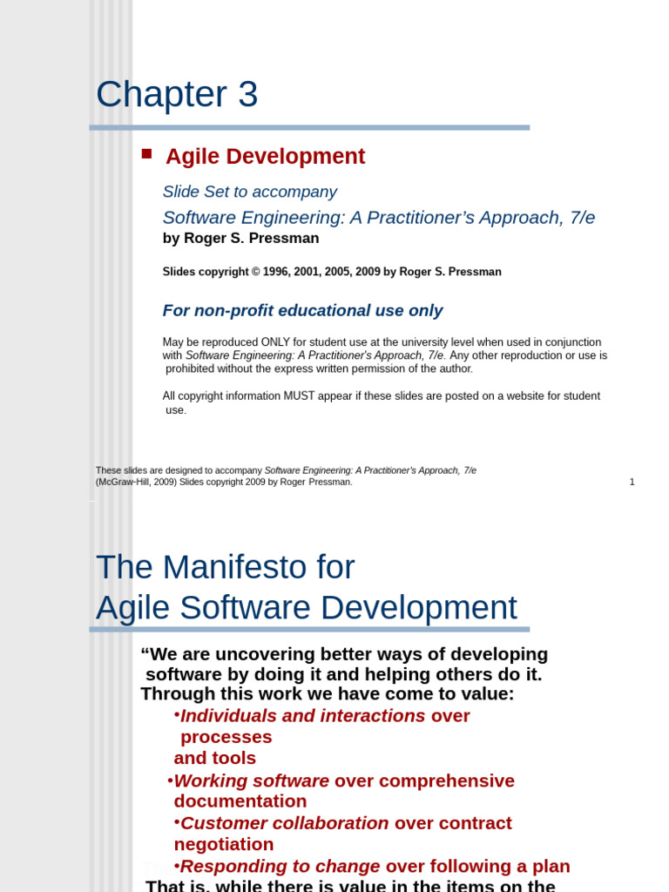Click the blue horizontal rule under Chapter 3
The height and width of the screenshot is (892, 669).
click(309, 127)
